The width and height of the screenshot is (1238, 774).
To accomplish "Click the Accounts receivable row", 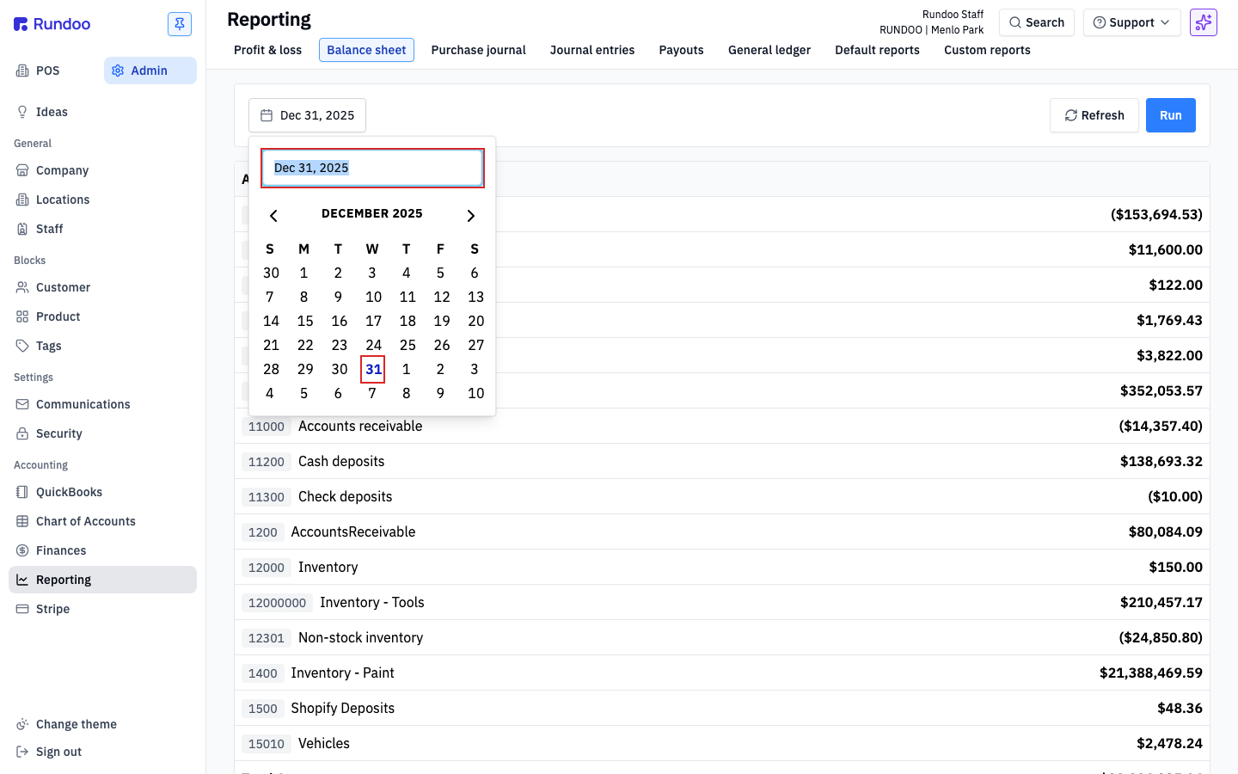I will [x=722, y=426].
